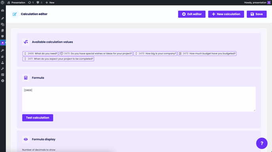Click the Calculation editor pencil icon
This screenshot has height=152, width=272.
click(15, 14)
